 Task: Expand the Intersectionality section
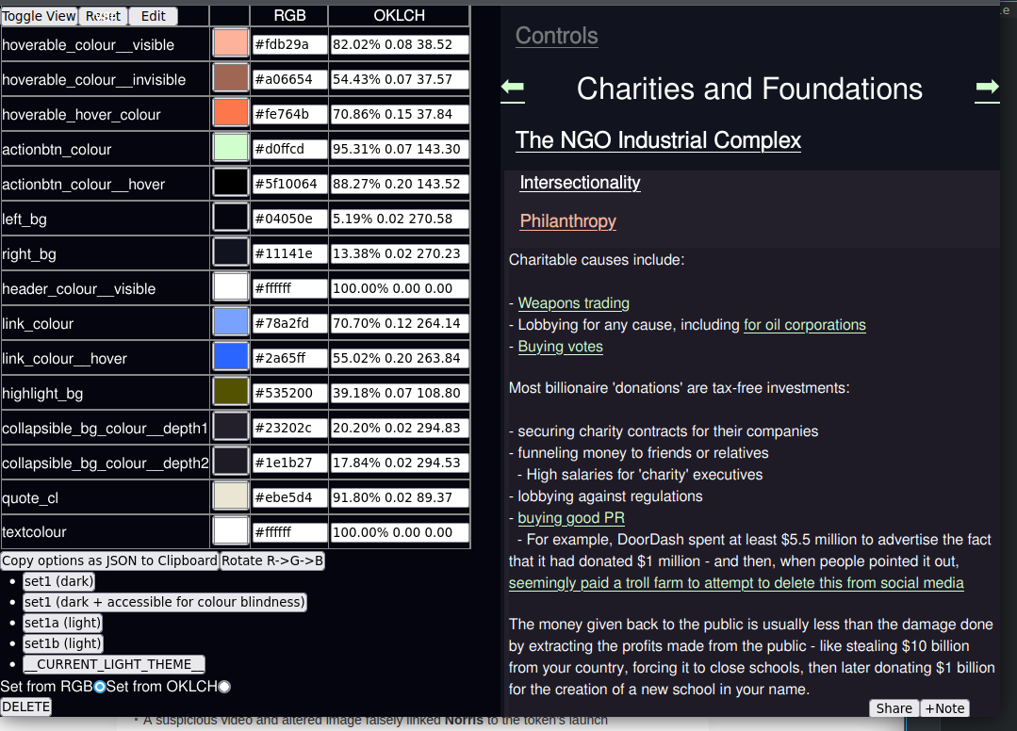pyautogui.click(x=580, y=183)
